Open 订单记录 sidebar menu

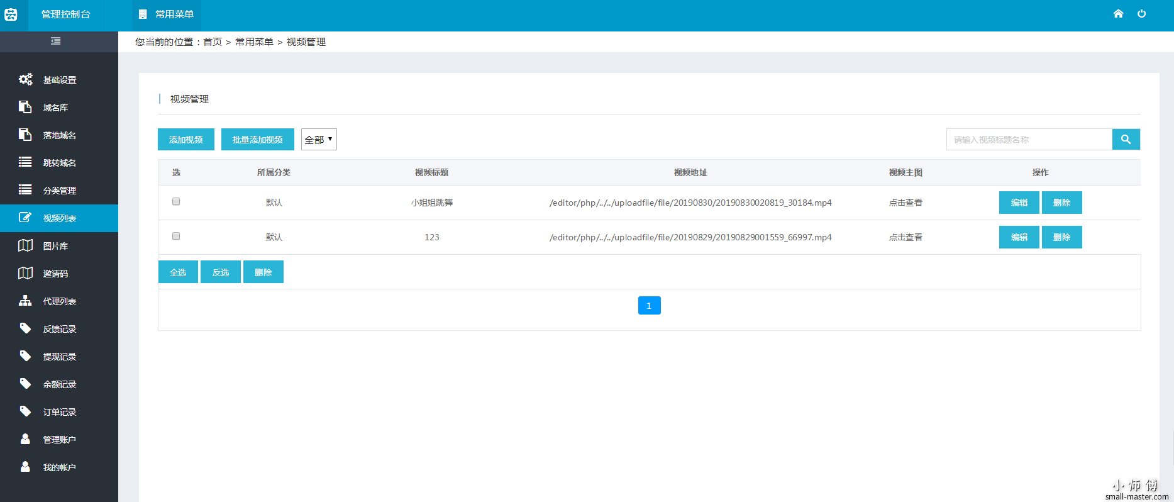coord(59,412)
